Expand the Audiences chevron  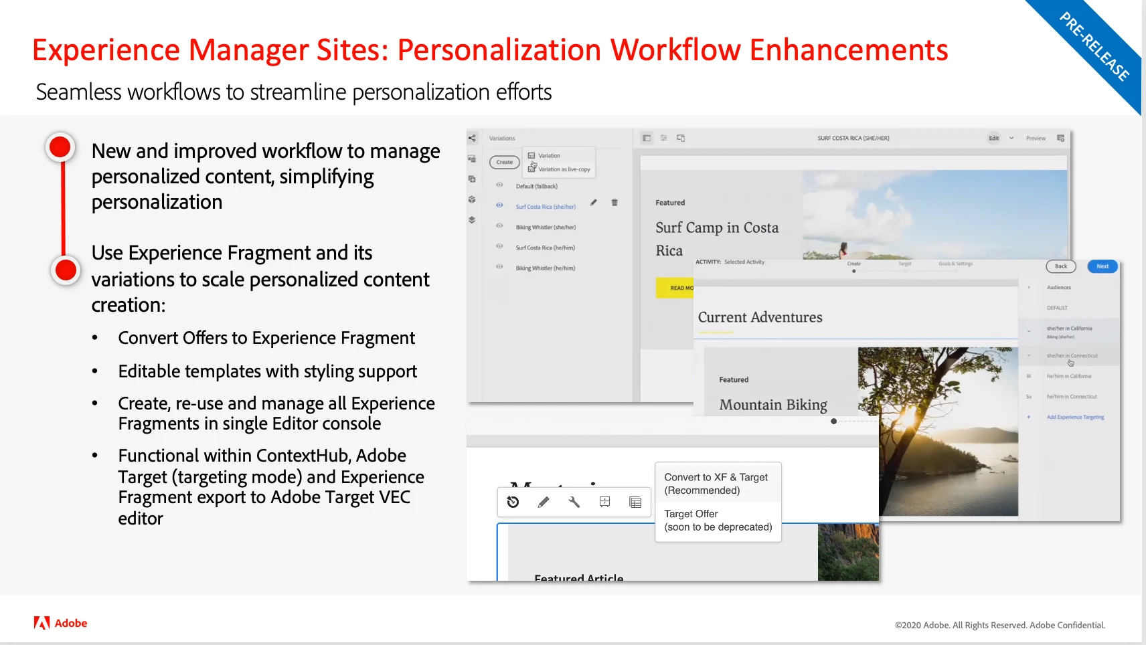pyautogui.click(x=1029, y=287)
